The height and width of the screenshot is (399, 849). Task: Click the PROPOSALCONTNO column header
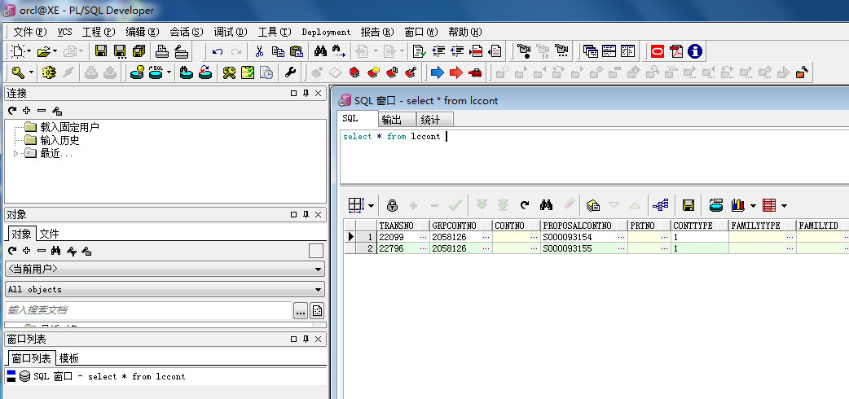[x=583, y=226]
